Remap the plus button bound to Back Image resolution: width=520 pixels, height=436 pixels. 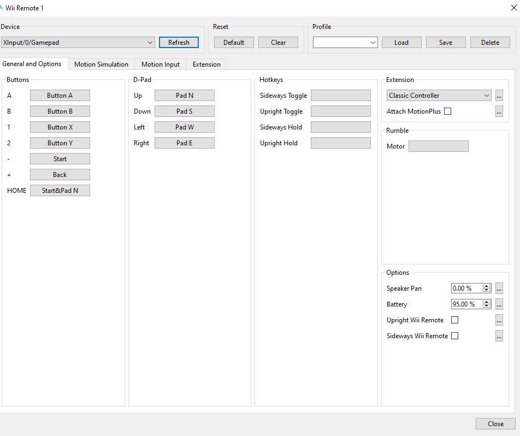(x=60, y=175)
